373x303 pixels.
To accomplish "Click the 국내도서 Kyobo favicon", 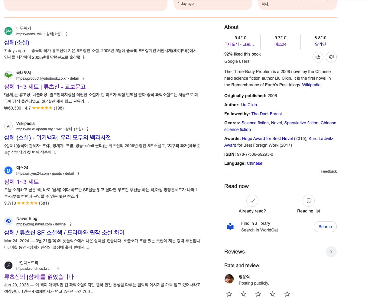I will (8, 75).
